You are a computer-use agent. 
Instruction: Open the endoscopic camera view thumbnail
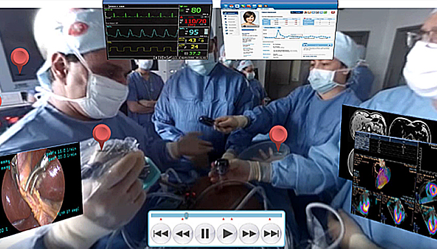[x=40, y=187]
